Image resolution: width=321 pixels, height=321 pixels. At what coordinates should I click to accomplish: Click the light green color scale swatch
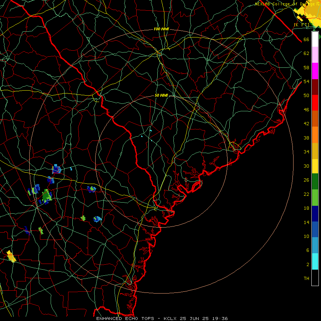(315, 198)
